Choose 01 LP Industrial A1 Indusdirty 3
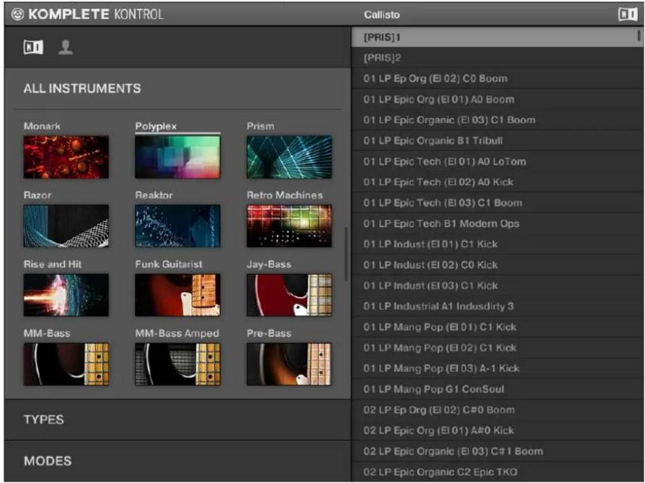645x483 pixels. coord(498,306)
